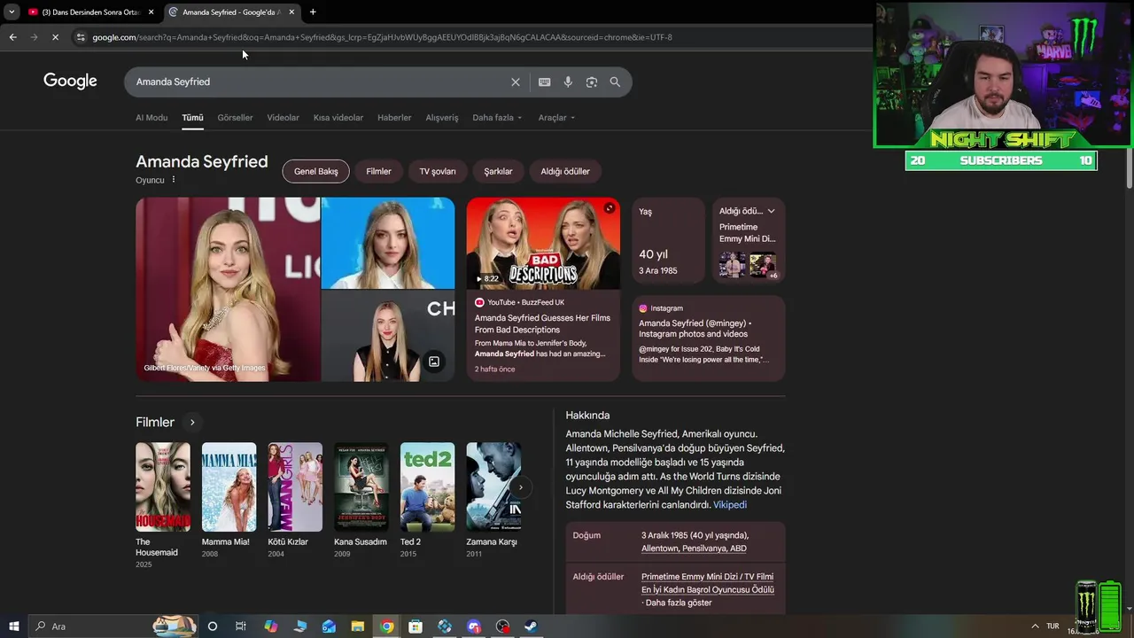Select the Videolar tab
This screenshot has width=1134, height=638.
click(283, 117)
